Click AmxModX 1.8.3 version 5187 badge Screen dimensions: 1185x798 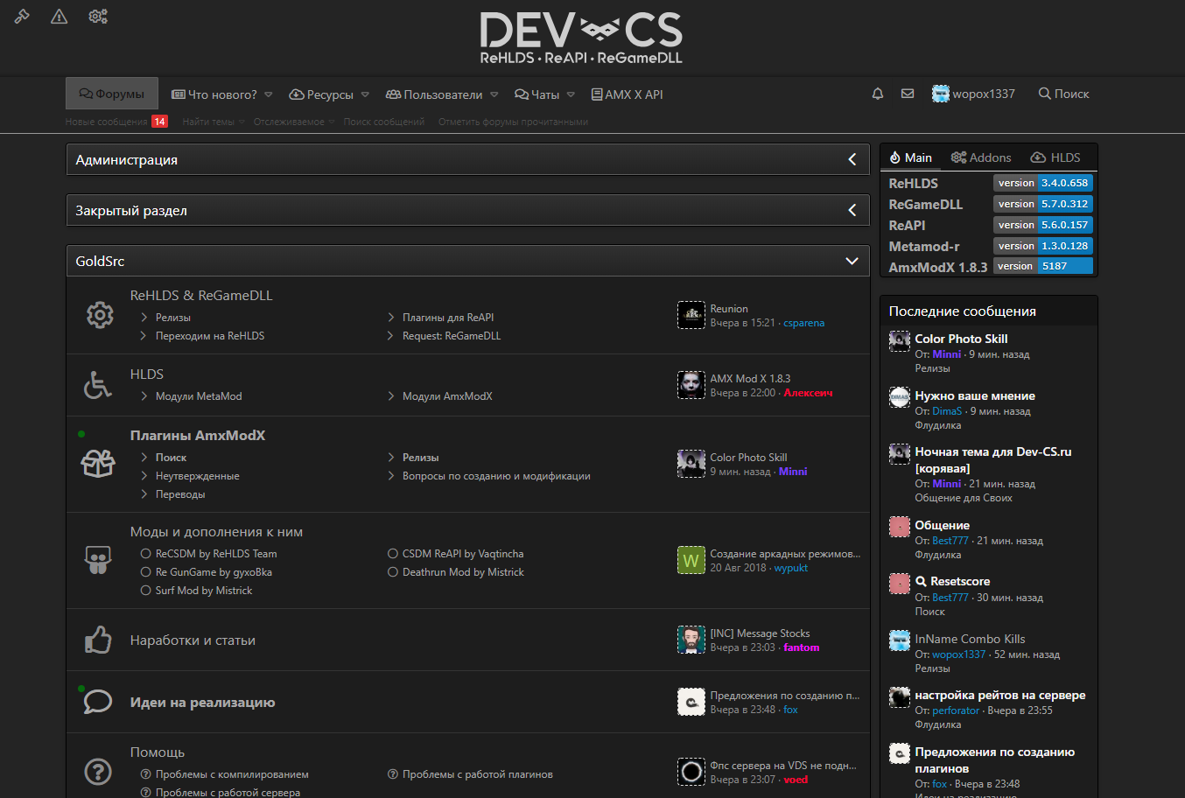point(1043,266)
